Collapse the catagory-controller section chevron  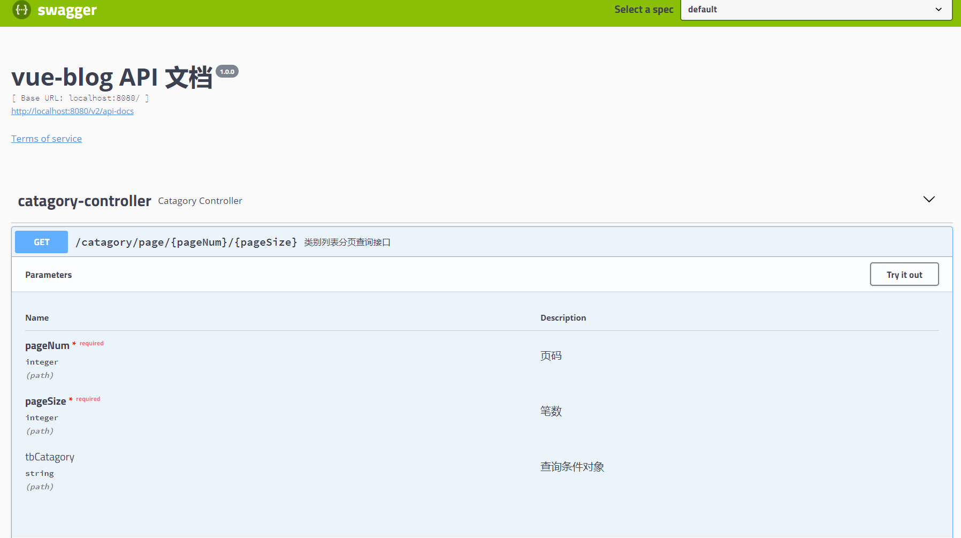coord(929,199)
